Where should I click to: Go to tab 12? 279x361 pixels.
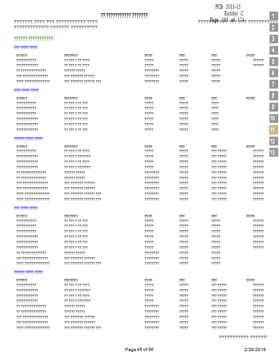click(x=273, y=141)
